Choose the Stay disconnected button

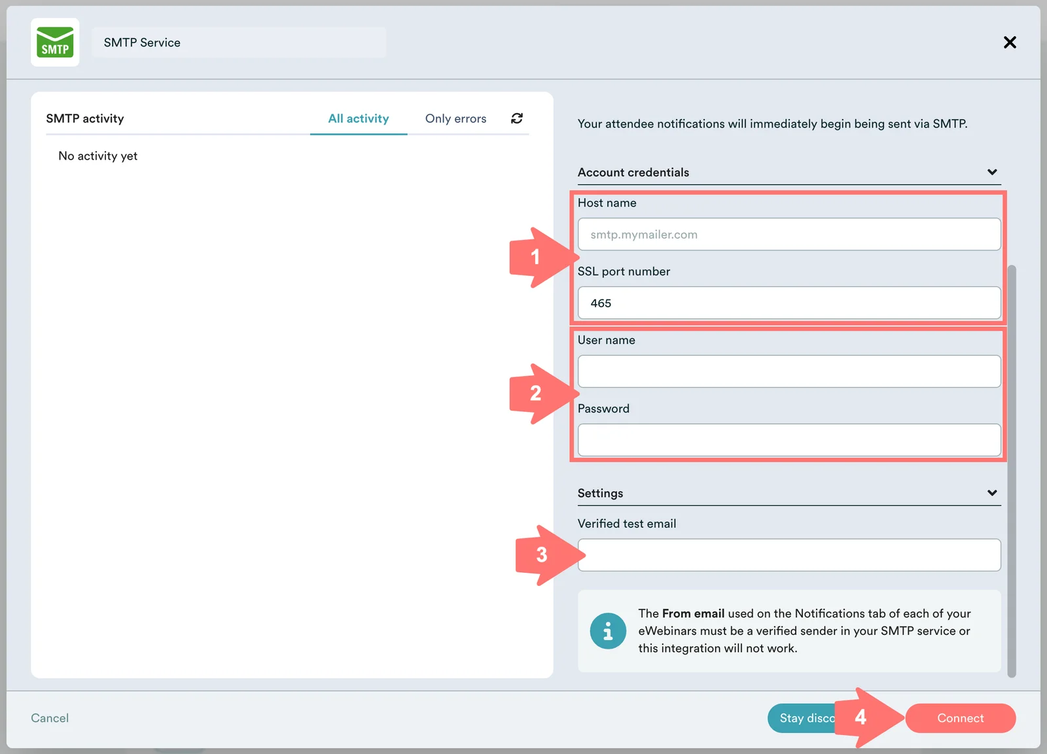(x=804, y=718)
